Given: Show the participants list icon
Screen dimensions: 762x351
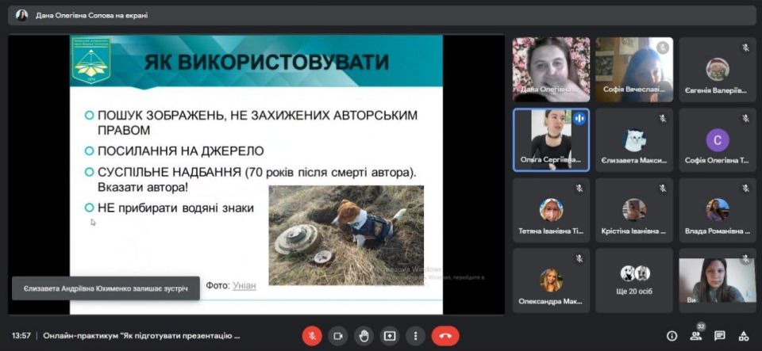Looking at the screenshot, I should (696, 335).
